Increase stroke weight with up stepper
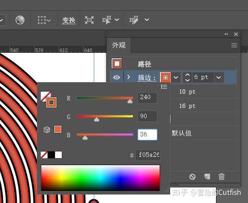248x203 pixels. pos(188,75)
